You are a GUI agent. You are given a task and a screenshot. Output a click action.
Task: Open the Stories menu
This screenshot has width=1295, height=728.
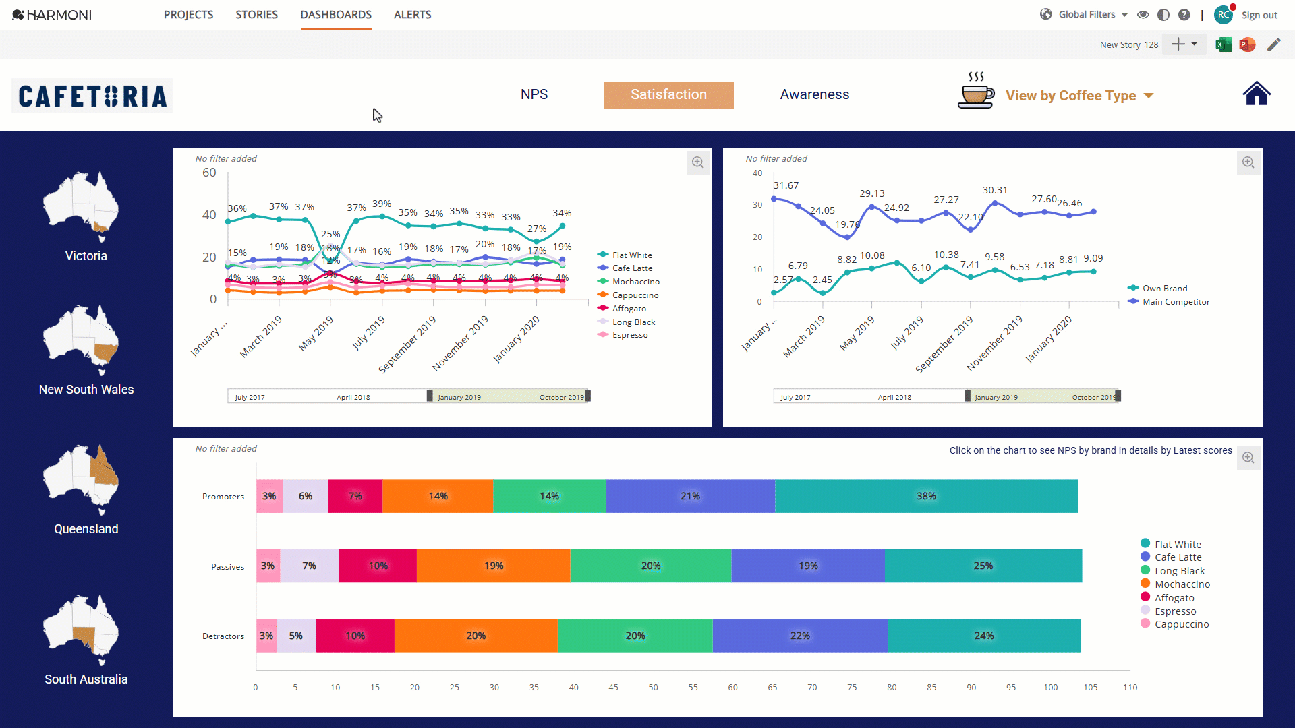tap(256, 15)
